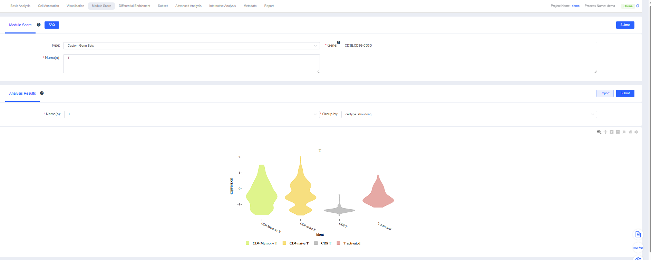Open plot settings gear icon
651x260 pixels.
click(636, 132)
